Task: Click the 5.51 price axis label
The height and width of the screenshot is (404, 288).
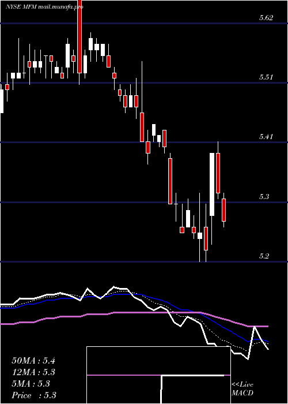Action: (x=266, y=77)
